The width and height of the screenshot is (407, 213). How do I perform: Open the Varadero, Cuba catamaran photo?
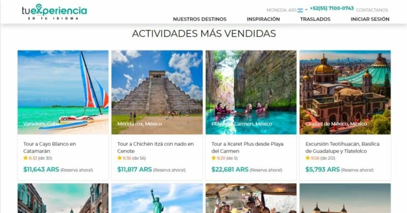point(63,92)
